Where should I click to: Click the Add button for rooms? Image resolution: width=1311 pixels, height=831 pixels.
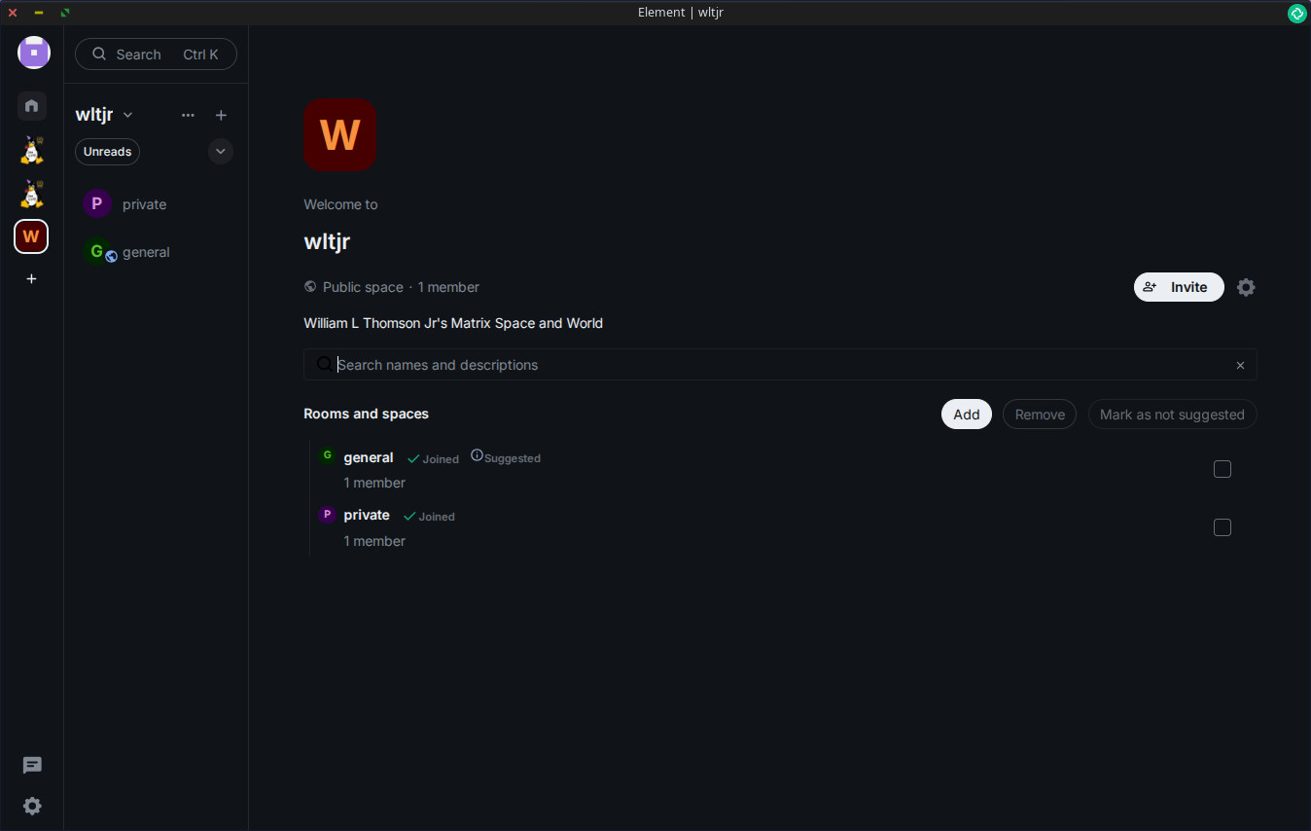pyautogui.click(x=967, y=415)
